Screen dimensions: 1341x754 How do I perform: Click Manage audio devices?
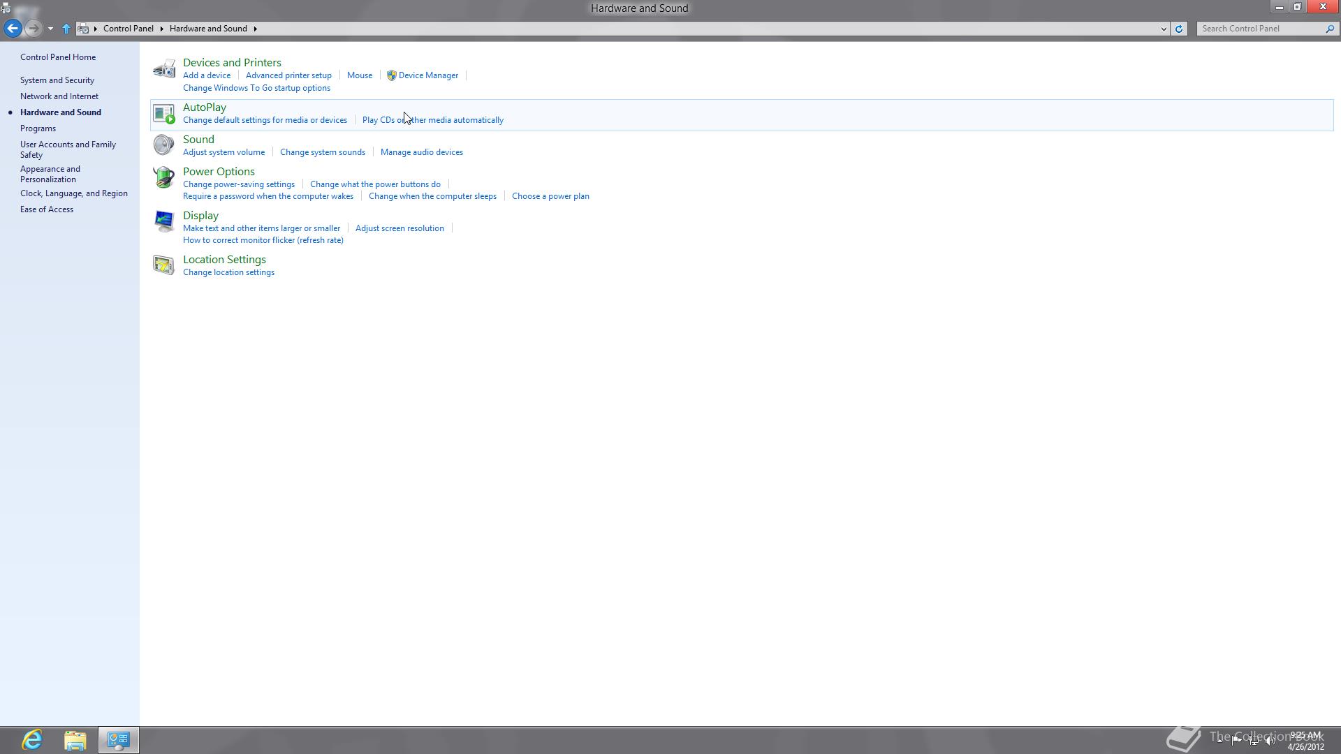[422, 152]
